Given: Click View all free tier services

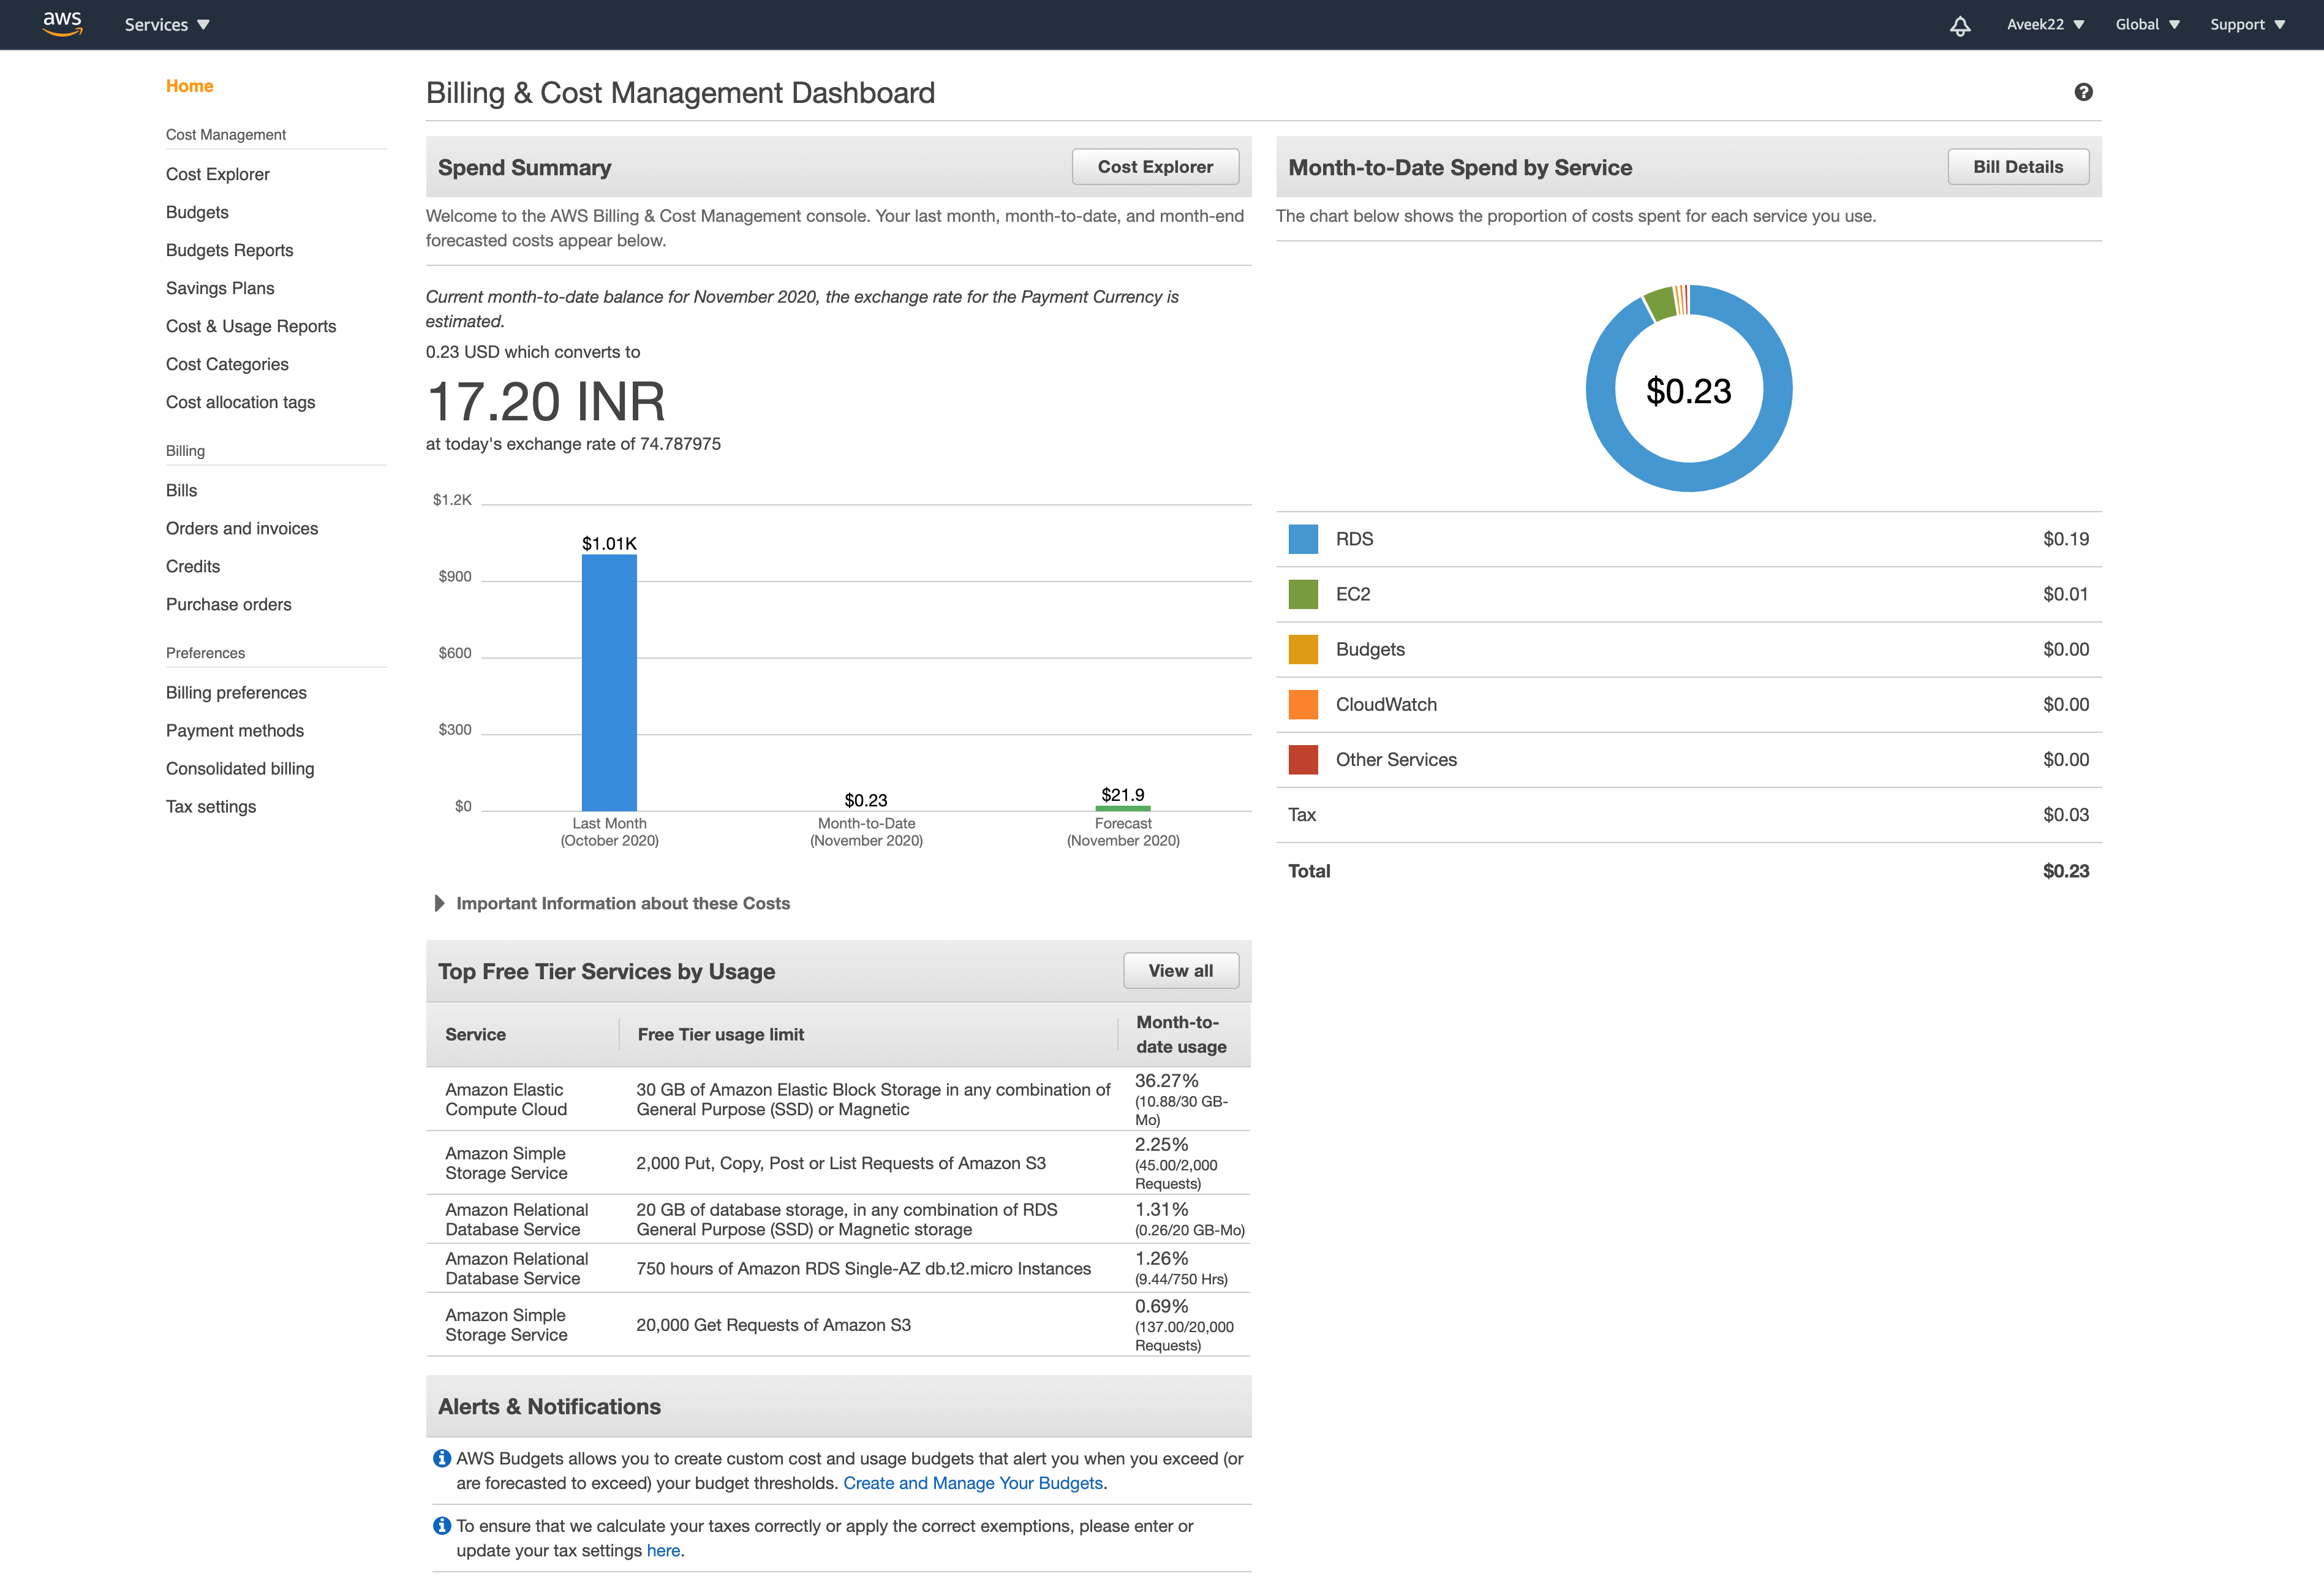Looking at the screenshot, I should point(1180,971).
